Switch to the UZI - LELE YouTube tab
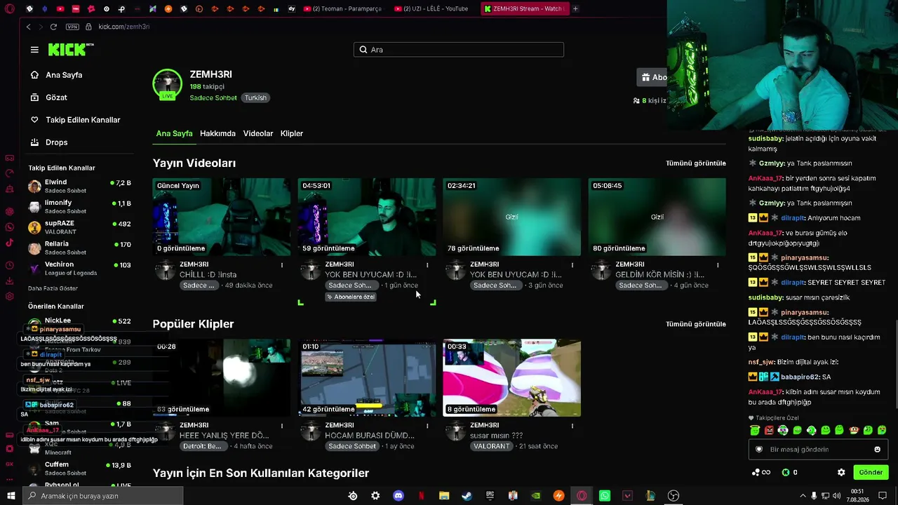Viewport: 898px width, 505px height. click(432, 8)
